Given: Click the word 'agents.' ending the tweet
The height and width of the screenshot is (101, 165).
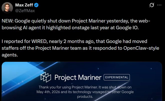Looking at the screenshot, I should (10, 55).
